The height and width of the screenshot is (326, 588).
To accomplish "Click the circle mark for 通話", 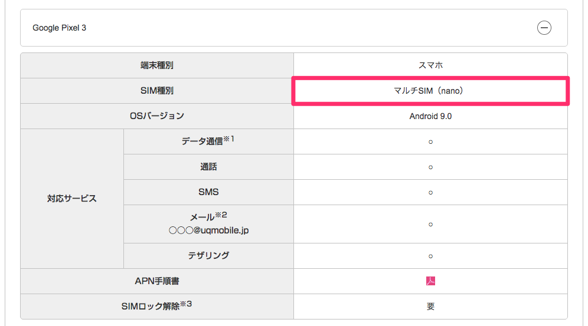I will pyautogui.click(x=430, y=167).
